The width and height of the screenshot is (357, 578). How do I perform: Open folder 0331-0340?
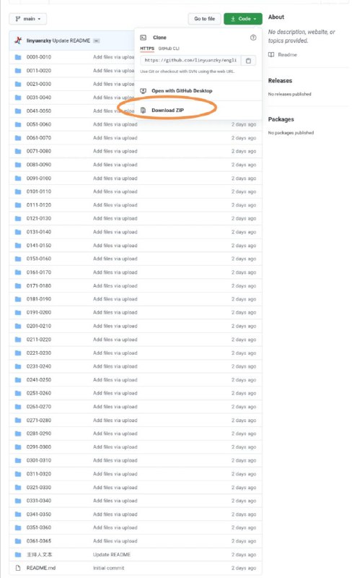coord(39,501)
